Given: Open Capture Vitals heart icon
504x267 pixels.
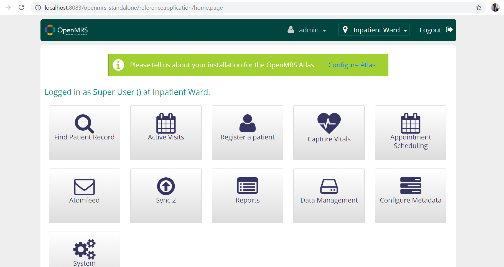Looking at the screenshot, I should point(329,123).
